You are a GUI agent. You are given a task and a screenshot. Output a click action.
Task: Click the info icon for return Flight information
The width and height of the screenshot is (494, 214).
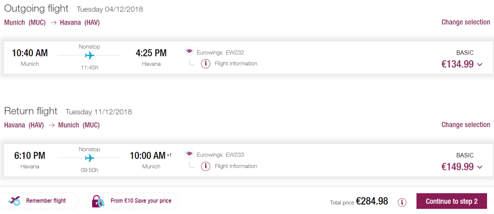[206, 166]
